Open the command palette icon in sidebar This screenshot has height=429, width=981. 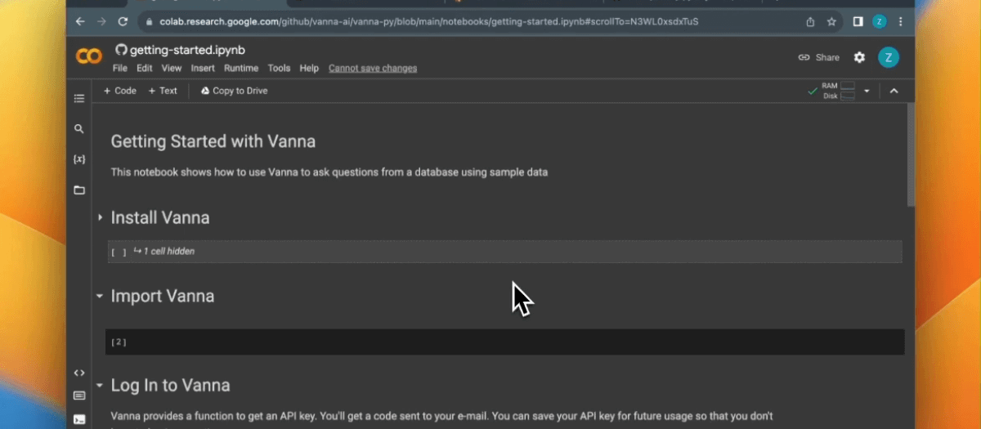coord(79,395)
